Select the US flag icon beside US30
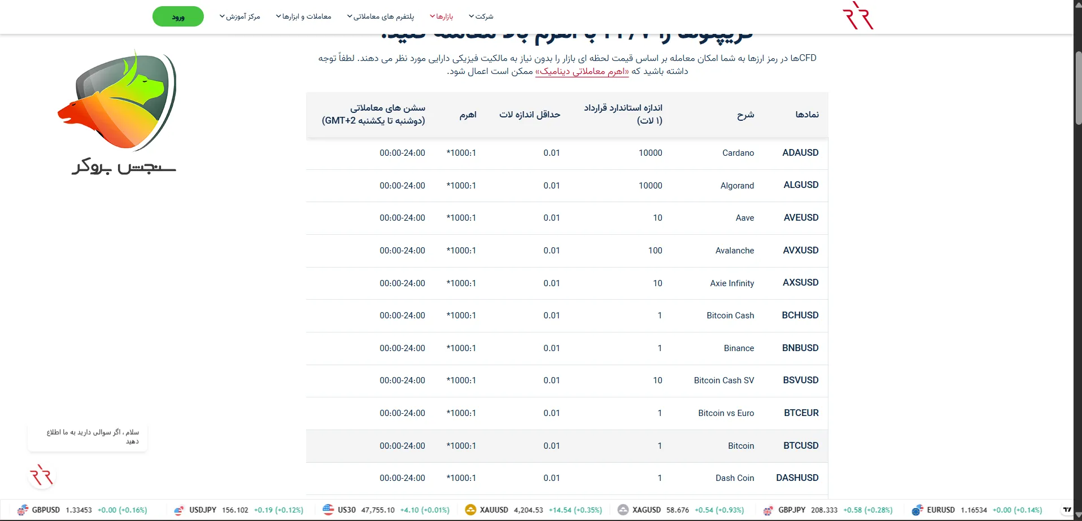The image size is (1082, 521). coord(328,510)
